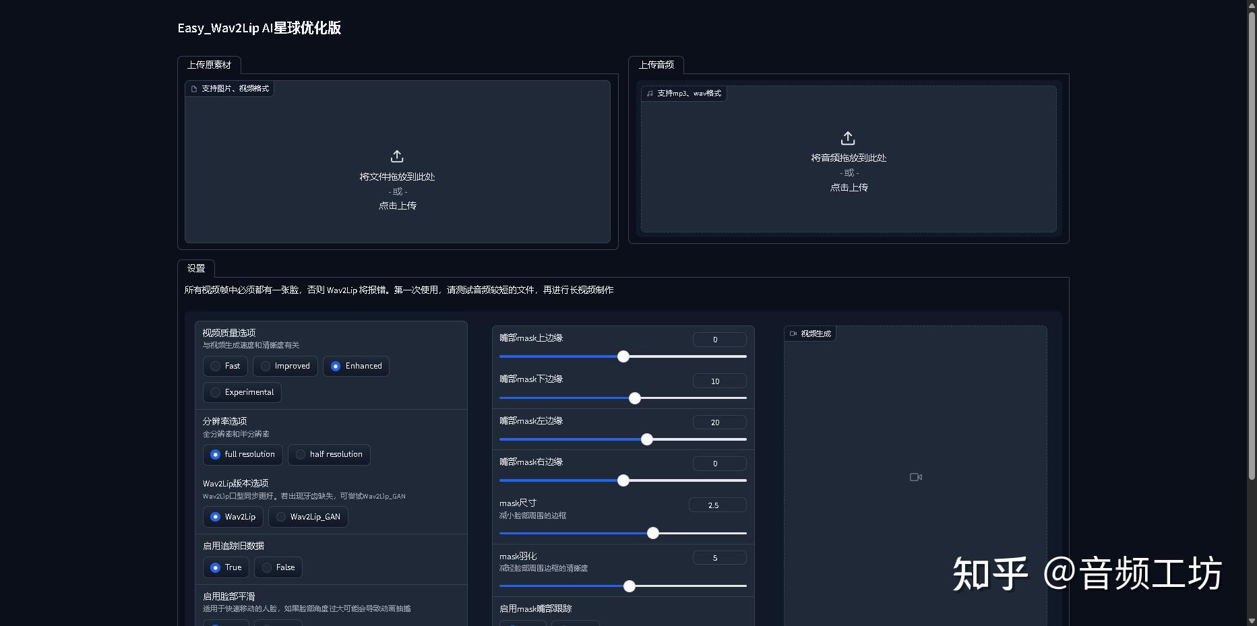Switch to the 设置 tab
1257x626 pixels.
coord(195,268)
